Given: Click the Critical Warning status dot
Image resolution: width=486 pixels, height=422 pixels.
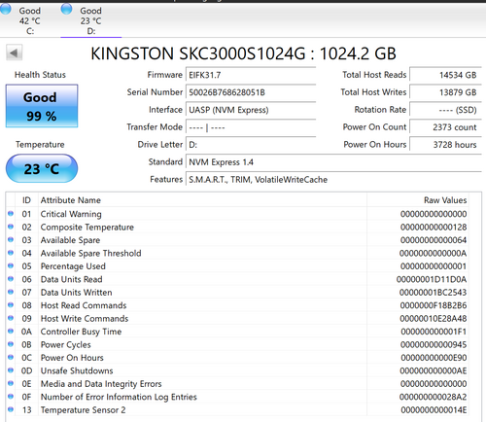Looking at the screenshot, I should [11, 214].
